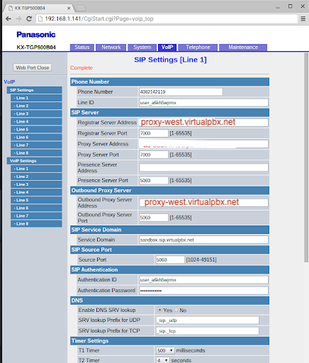The image size is (309, 363).
Task: Click SRV lookup Prefix for UDP field
Action: (x=207, y=320)
